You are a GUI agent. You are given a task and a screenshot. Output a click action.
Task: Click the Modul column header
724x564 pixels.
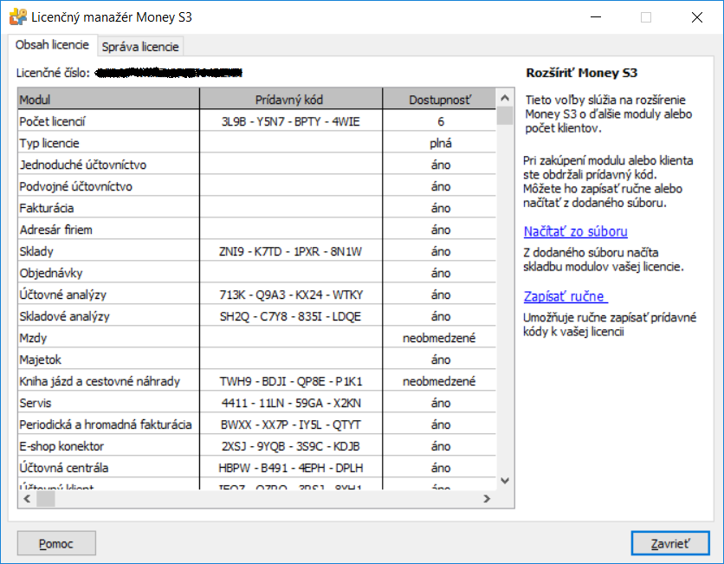pos(108,100)
